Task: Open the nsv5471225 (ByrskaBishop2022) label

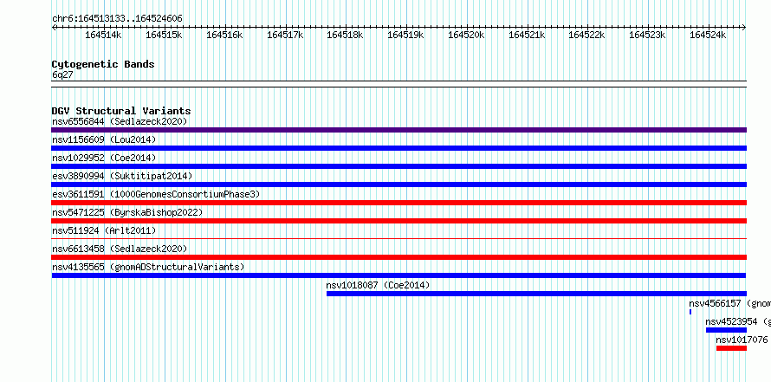Action: [x=127, y=212]
